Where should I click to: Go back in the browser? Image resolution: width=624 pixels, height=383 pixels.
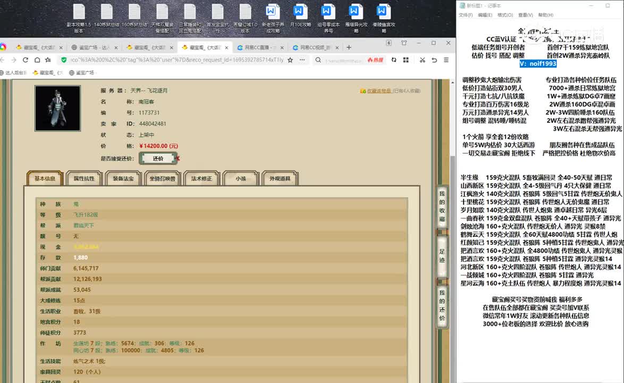[2, 60]
